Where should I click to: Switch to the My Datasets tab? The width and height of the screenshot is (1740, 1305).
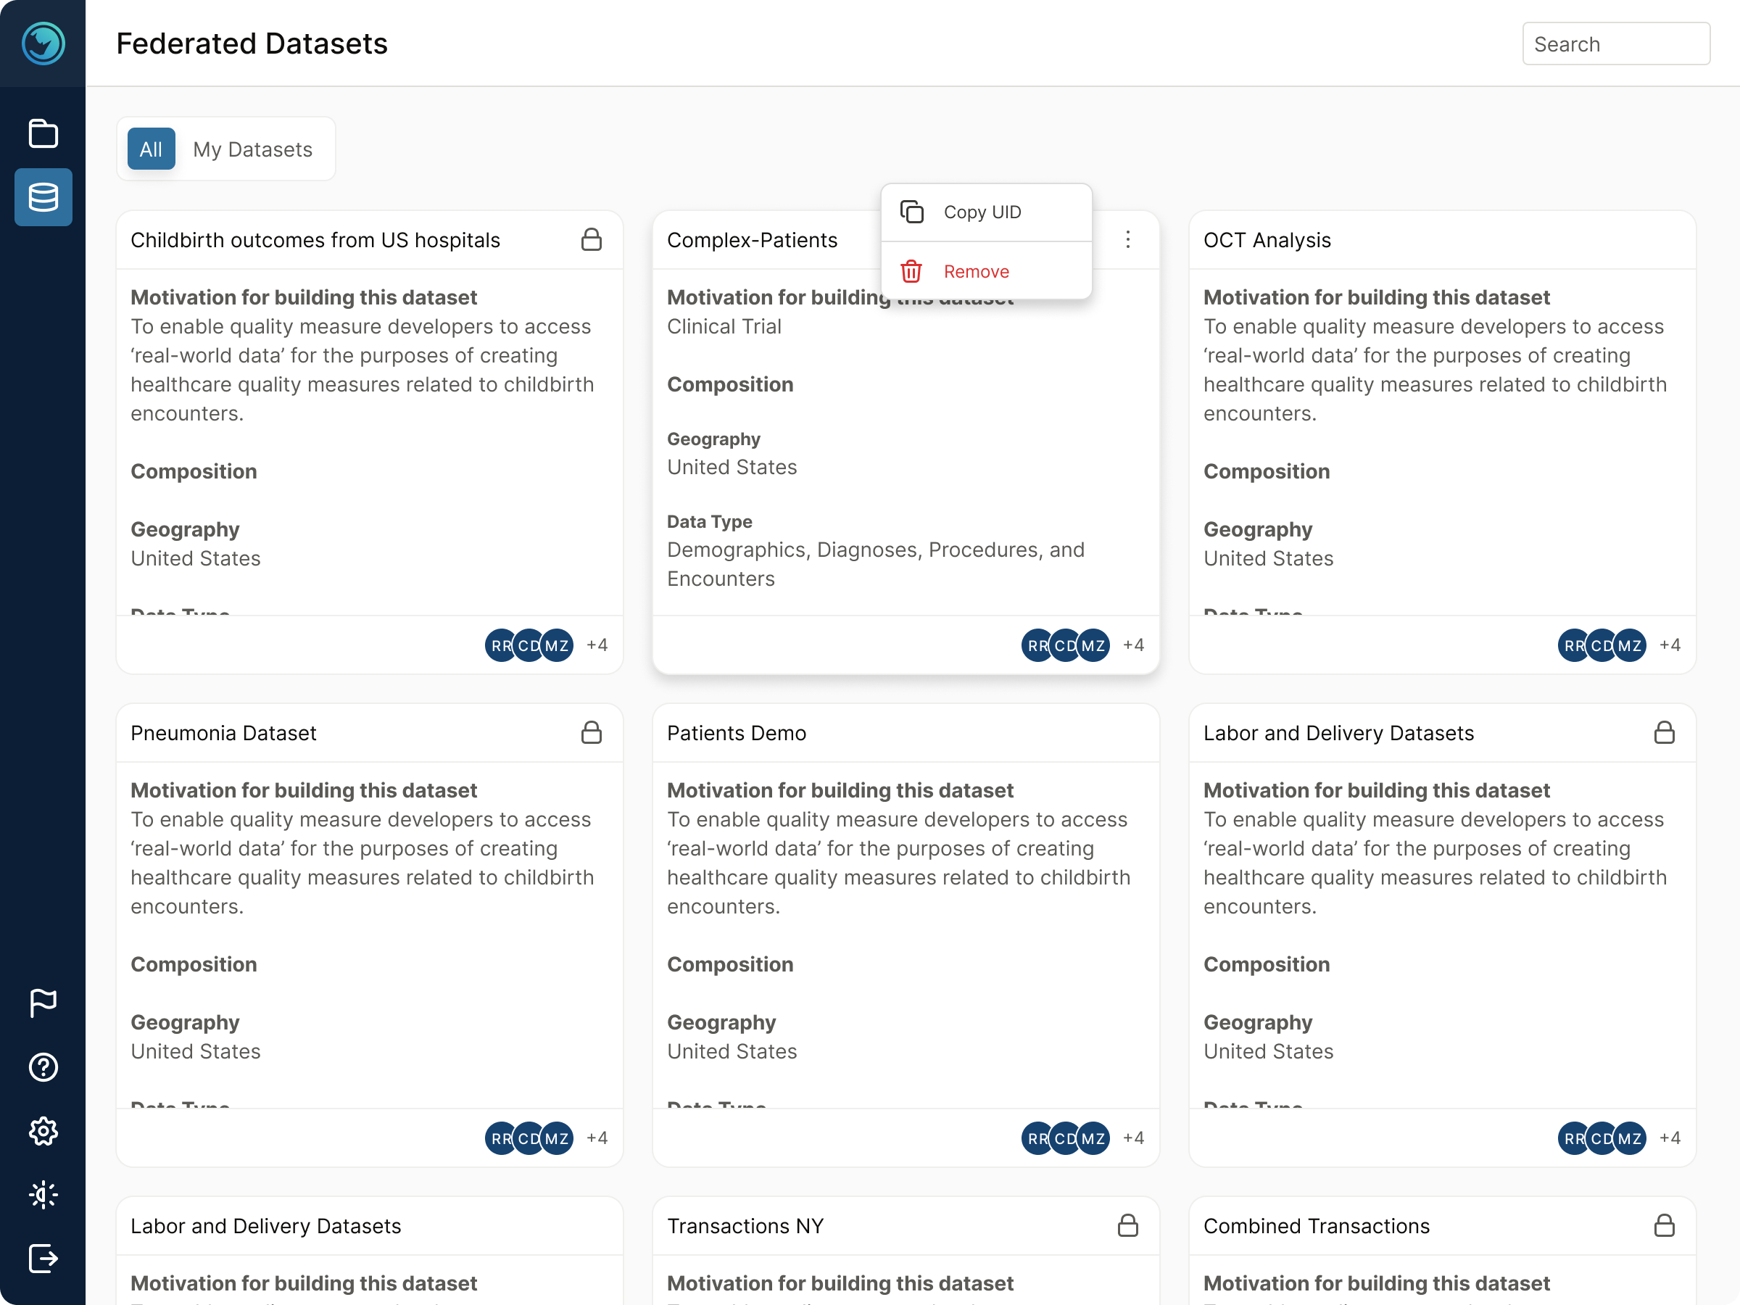pos(252,149)
